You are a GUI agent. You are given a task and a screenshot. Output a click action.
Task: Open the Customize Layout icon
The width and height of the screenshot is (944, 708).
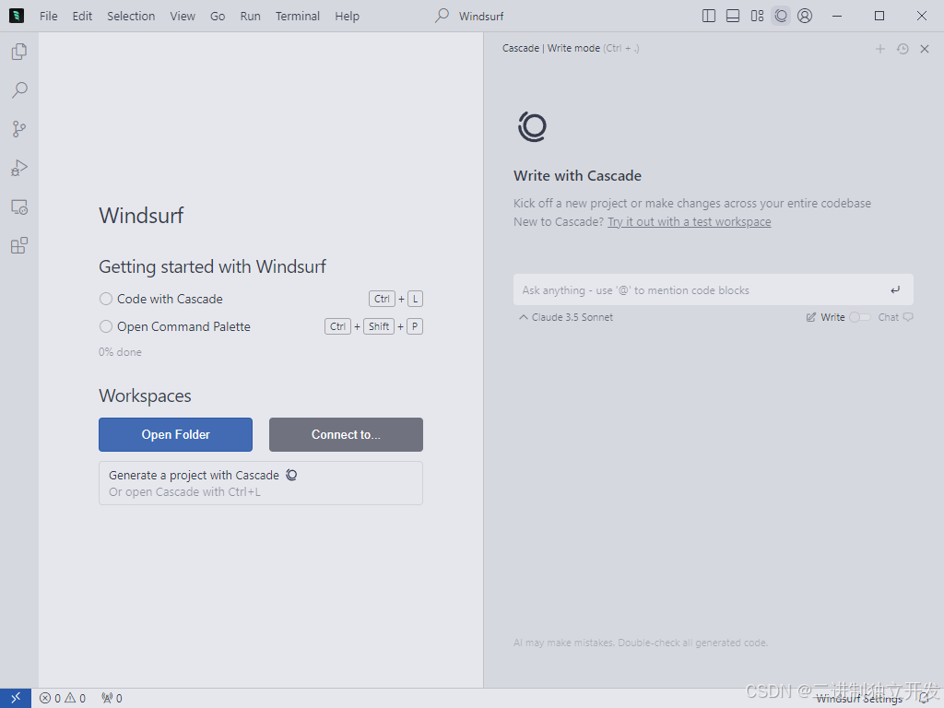758,17
